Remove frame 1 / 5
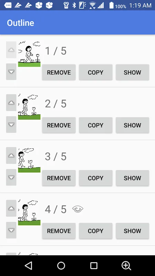The width and height of the screenshot is (155, 276). tap(59, 72)
